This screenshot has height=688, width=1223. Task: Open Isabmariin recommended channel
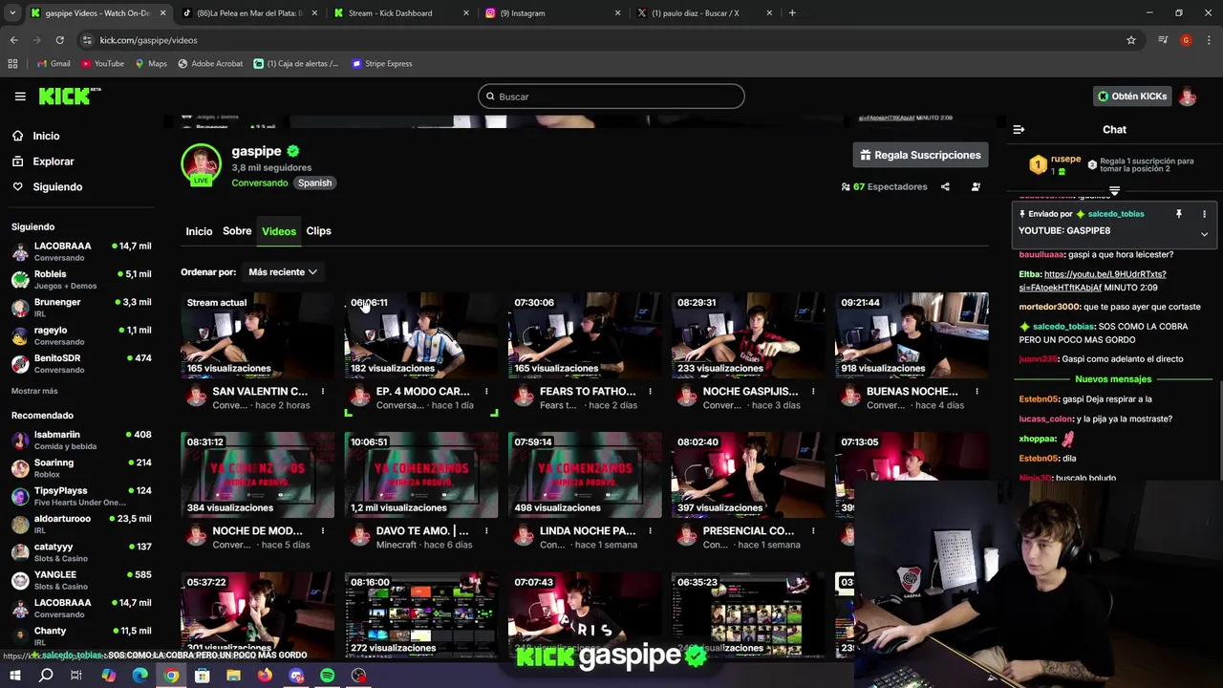(81, 440)
